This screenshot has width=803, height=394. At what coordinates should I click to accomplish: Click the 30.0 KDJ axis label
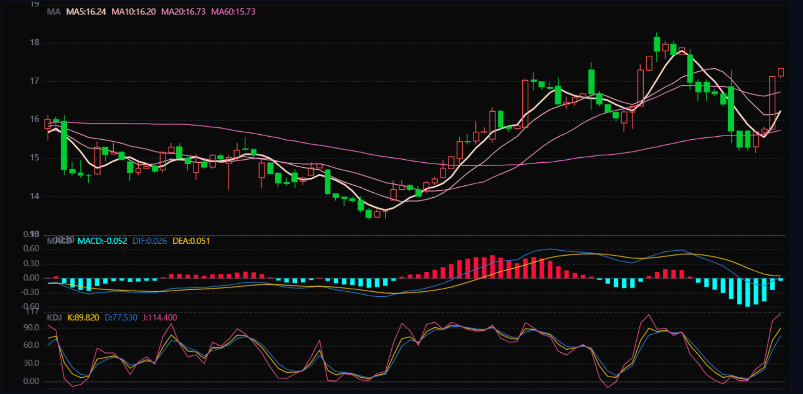pos(31,363)
